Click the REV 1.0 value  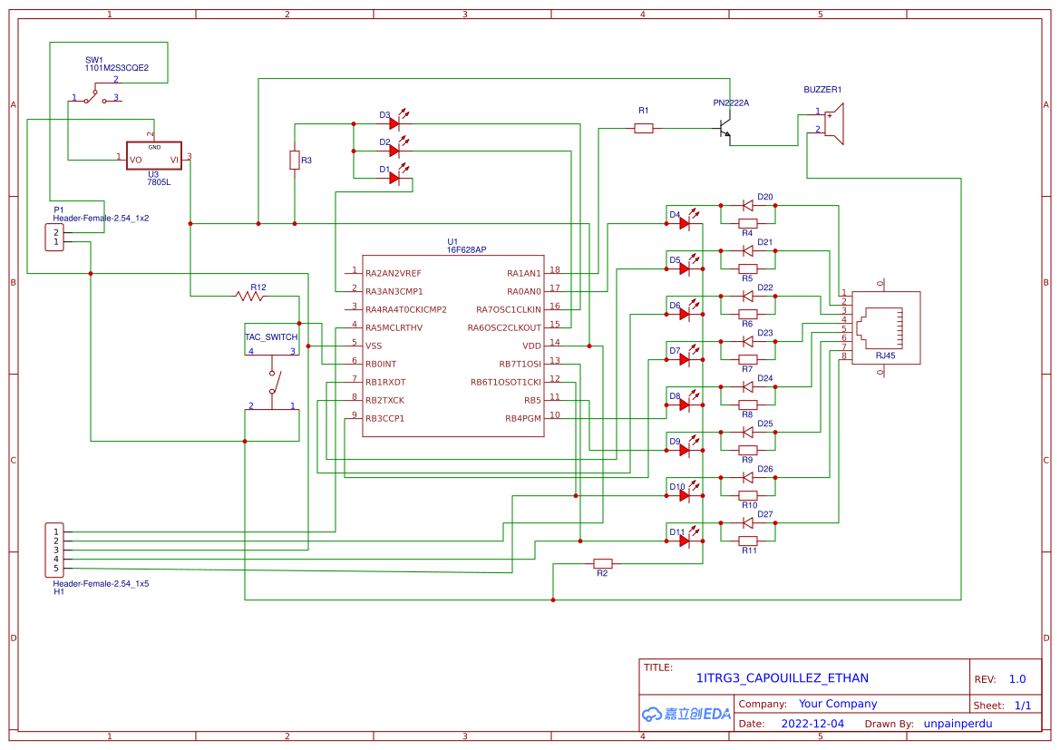1017,678
